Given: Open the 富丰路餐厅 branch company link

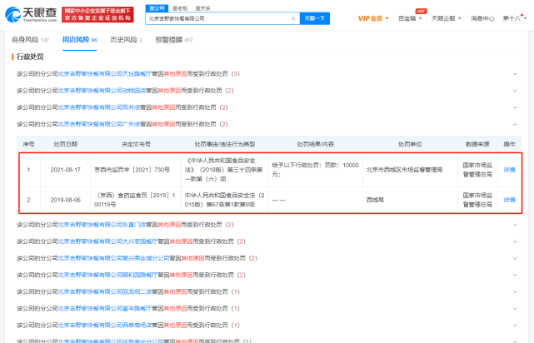Looking at the screenshot, I should (105, 308).
